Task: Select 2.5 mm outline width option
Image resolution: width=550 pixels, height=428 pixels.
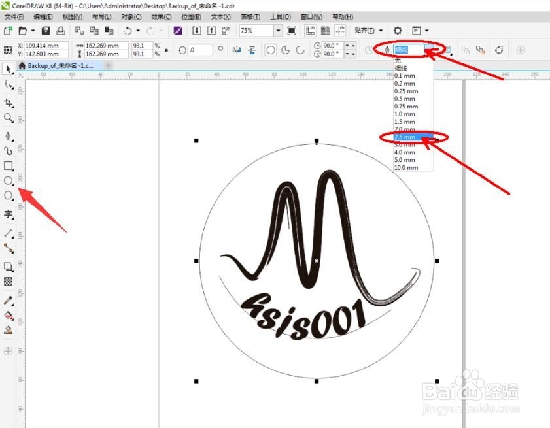Action: click(x=413, y=137)
